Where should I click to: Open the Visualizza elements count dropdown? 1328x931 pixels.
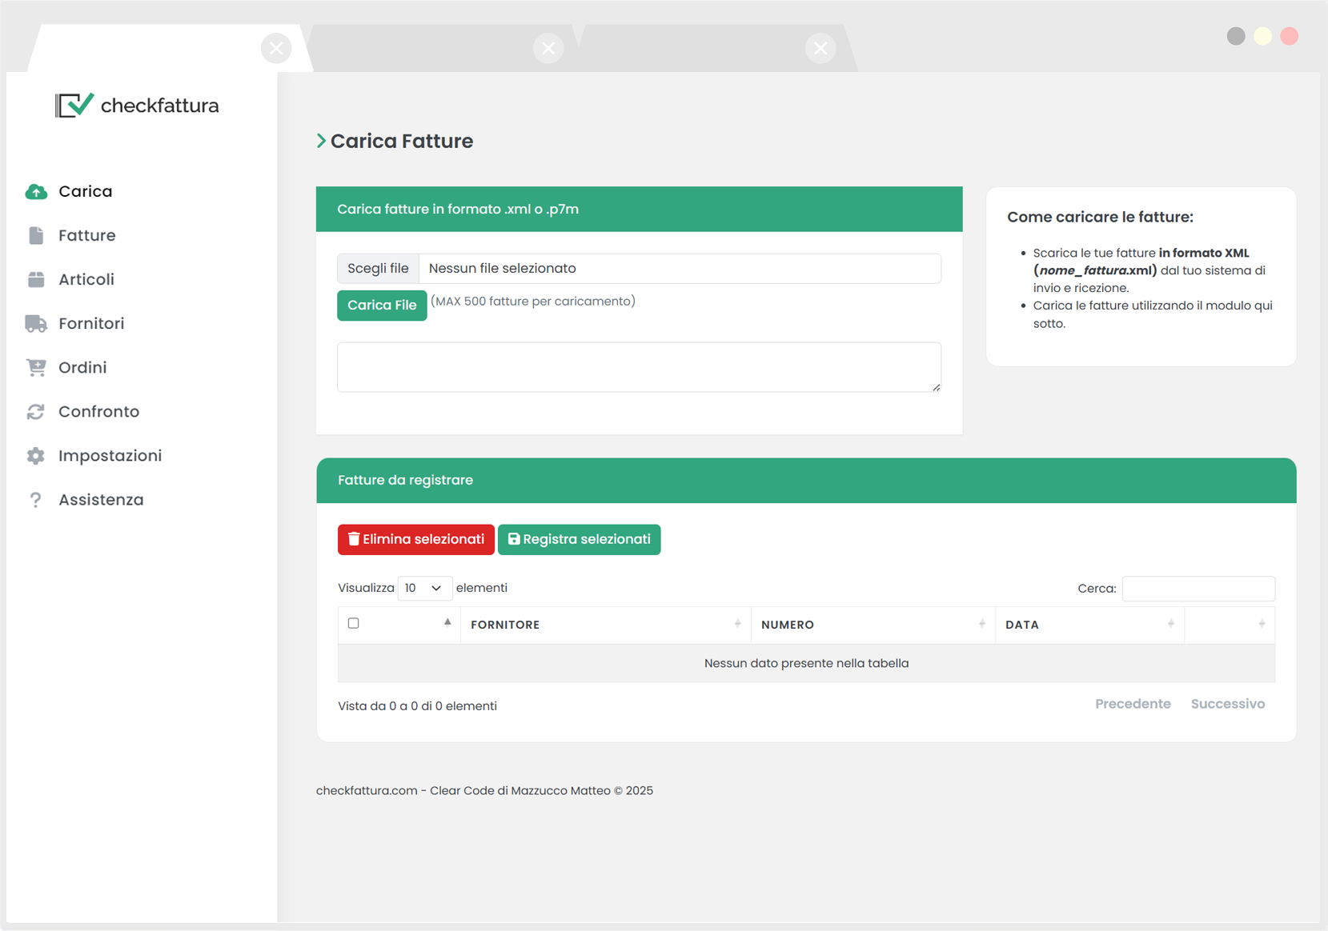(x=424, y=588)
